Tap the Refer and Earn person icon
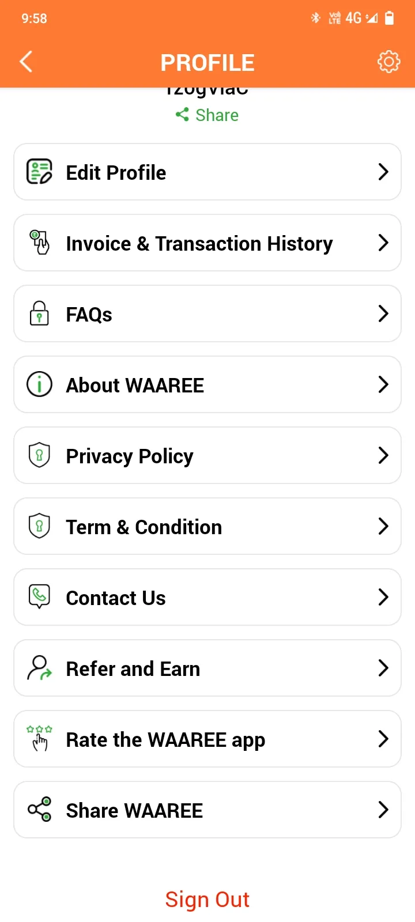The height and width of the screenshot is (922, 415). [x=39, y=668]
